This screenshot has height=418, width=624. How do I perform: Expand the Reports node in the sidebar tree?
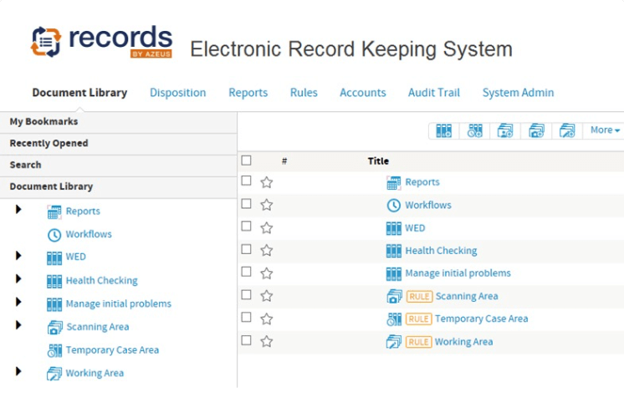18,210
